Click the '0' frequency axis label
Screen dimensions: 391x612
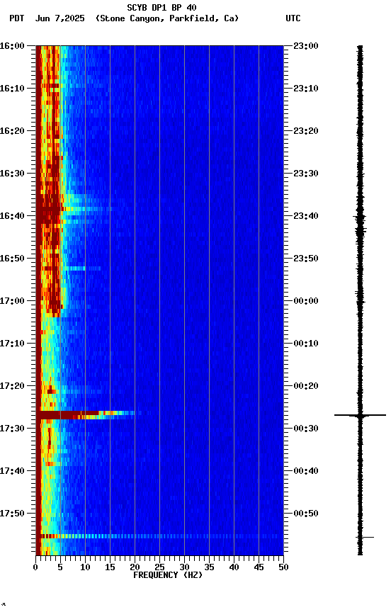(x=35, y=568)
